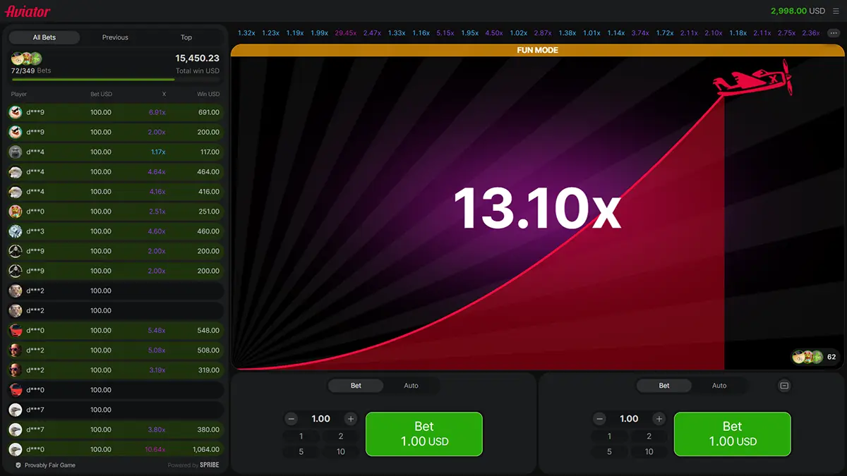The height and width of the screenshot is (476, 847).
Task: Open the 2.87x round in history
Action: (x=543, y=33)
